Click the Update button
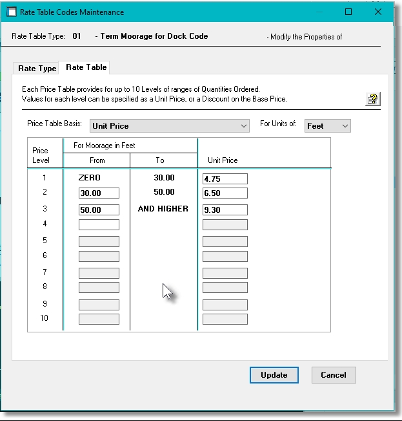This screenshot has height=421, width=402. tap(274, 375)
